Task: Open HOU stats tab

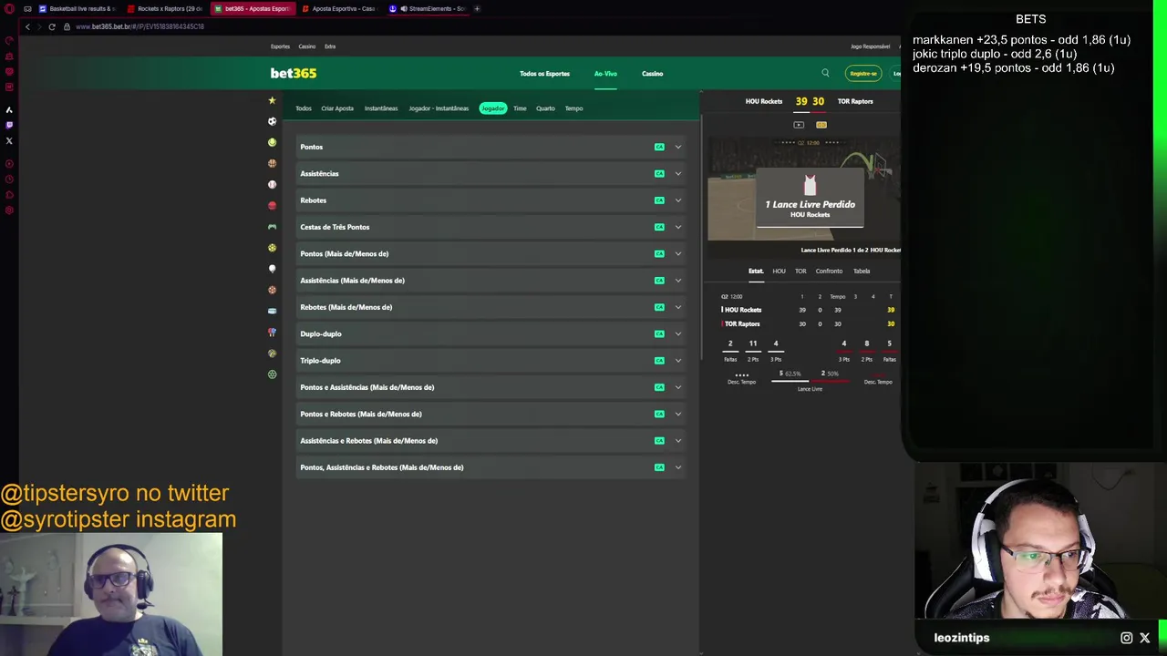Action: [779, 271]
